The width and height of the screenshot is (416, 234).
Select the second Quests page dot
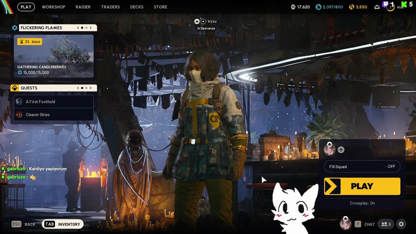[x=86, y=88]
